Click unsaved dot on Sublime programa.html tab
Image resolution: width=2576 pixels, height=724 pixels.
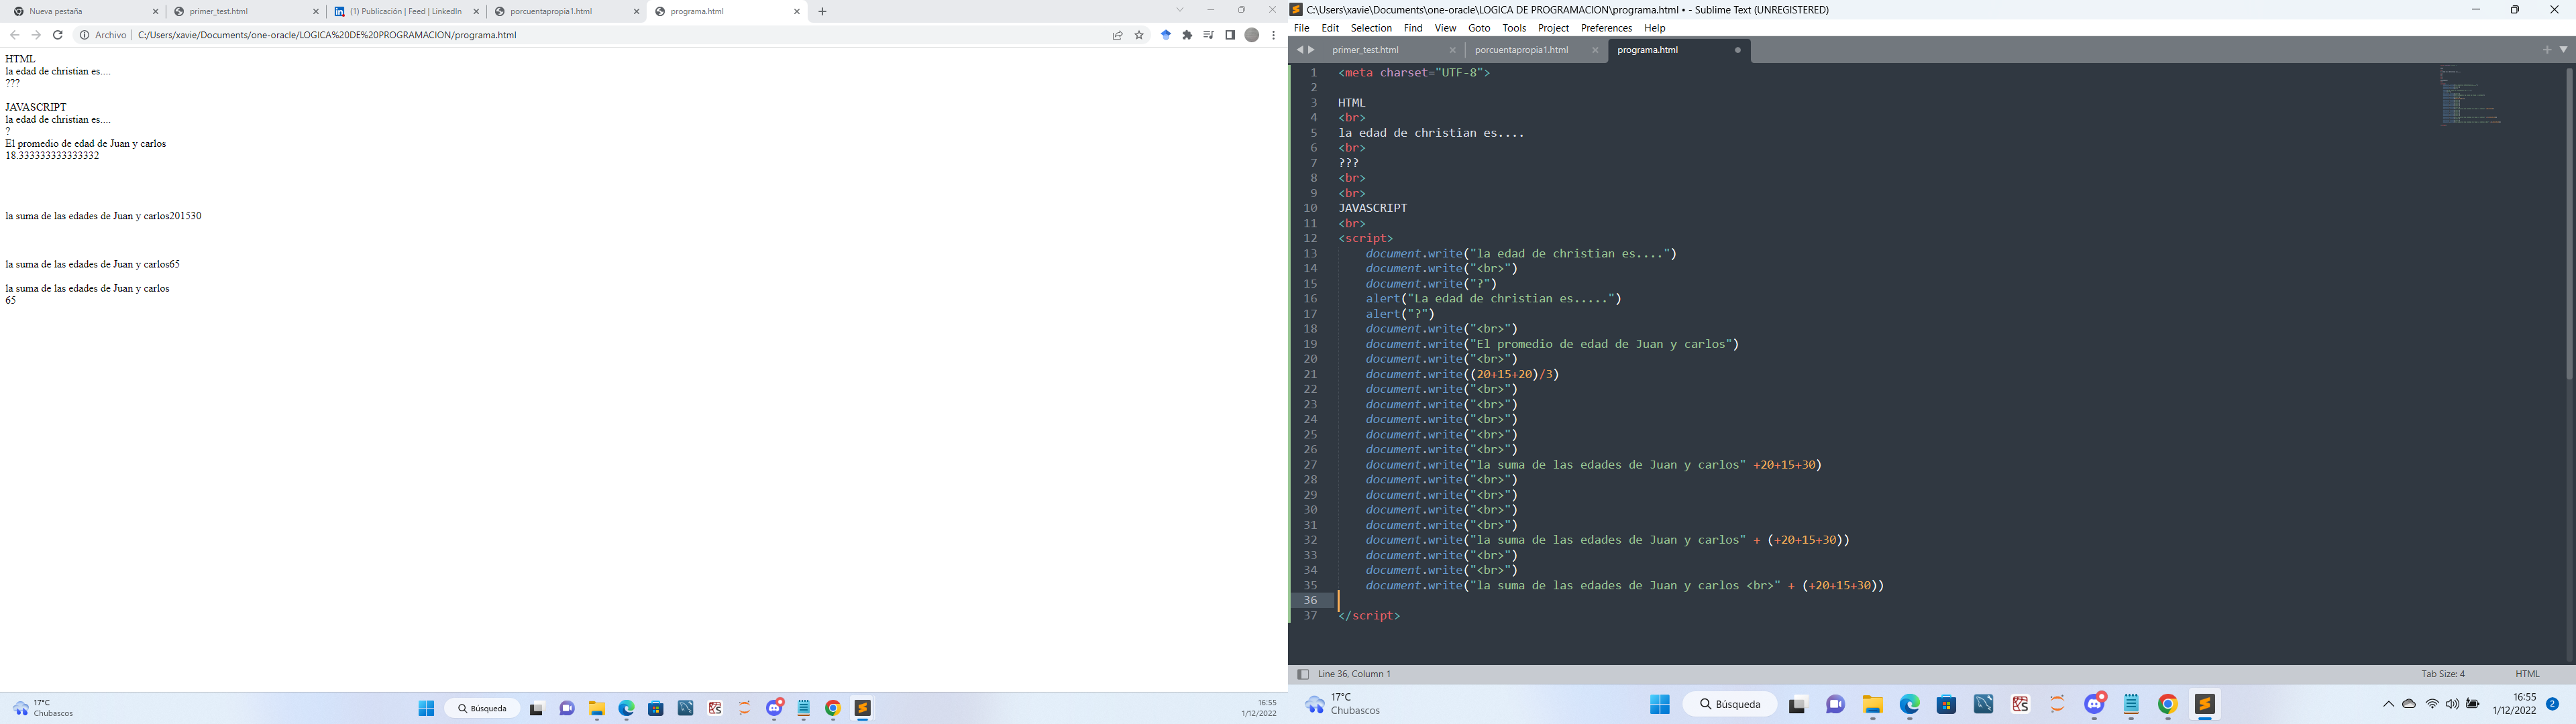pyautogui.click(x=1737, y=50)
